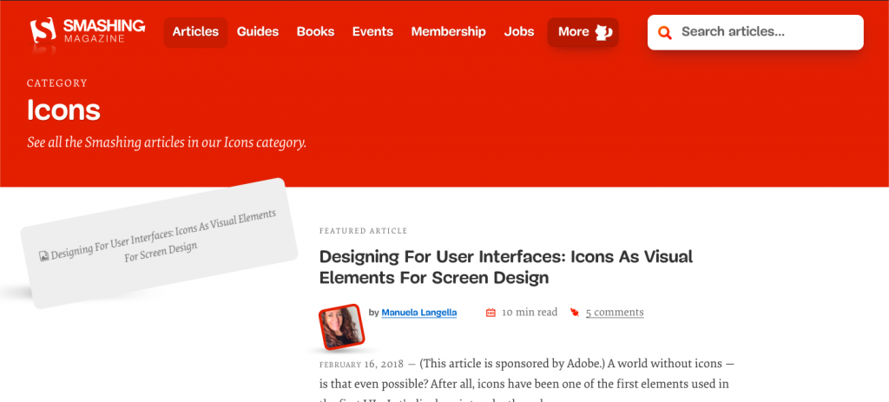Click the cat mascot icon beside More
Image resolution: width=889 pixels, height=402 pixels.
pos(603,32)
